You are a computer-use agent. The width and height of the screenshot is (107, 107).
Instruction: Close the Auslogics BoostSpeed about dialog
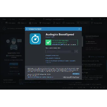pyautogui.click(x=79, y=29)
